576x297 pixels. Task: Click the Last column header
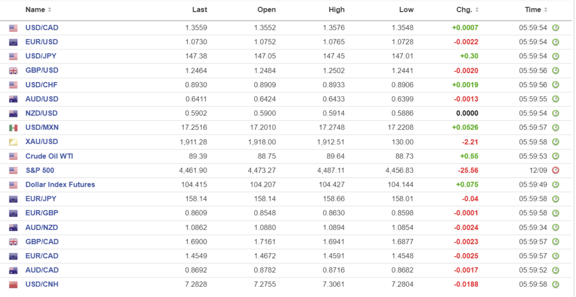200,10
